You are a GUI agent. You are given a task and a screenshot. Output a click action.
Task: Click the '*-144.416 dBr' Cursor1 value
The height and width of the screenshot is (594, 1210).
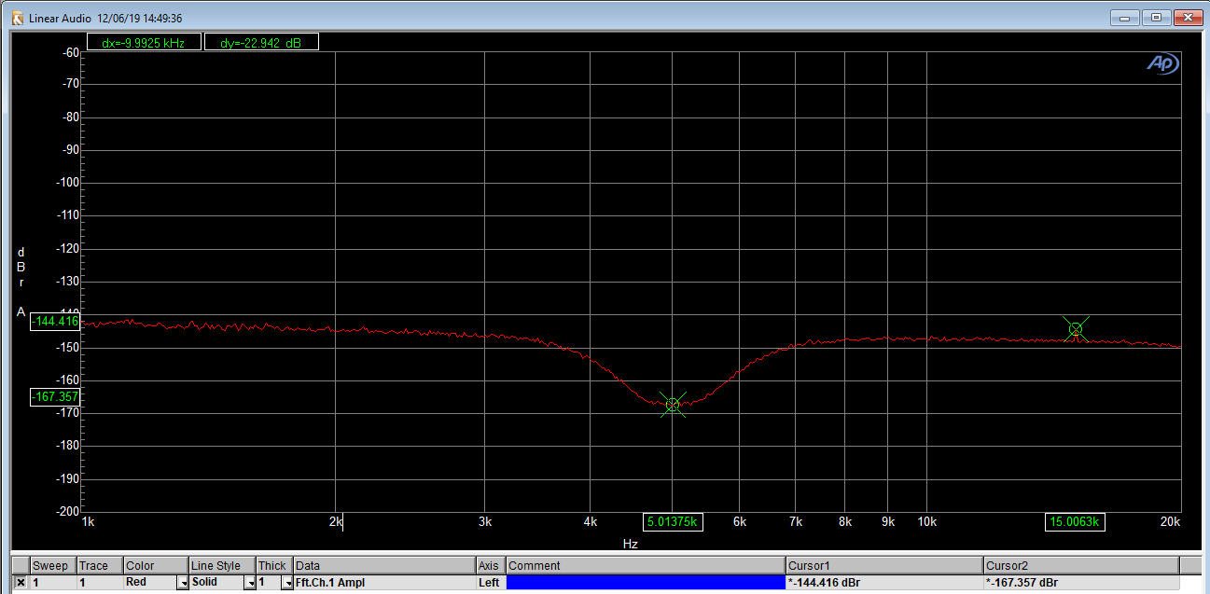pyautogui.click(x=884, y=582)
